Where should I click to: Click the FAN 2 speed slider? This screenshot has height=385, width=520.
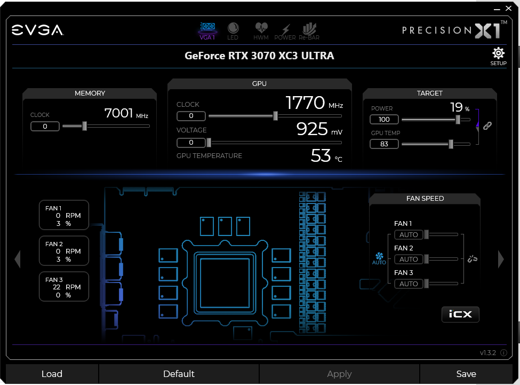pyautogui.click(x=442, y=259)
